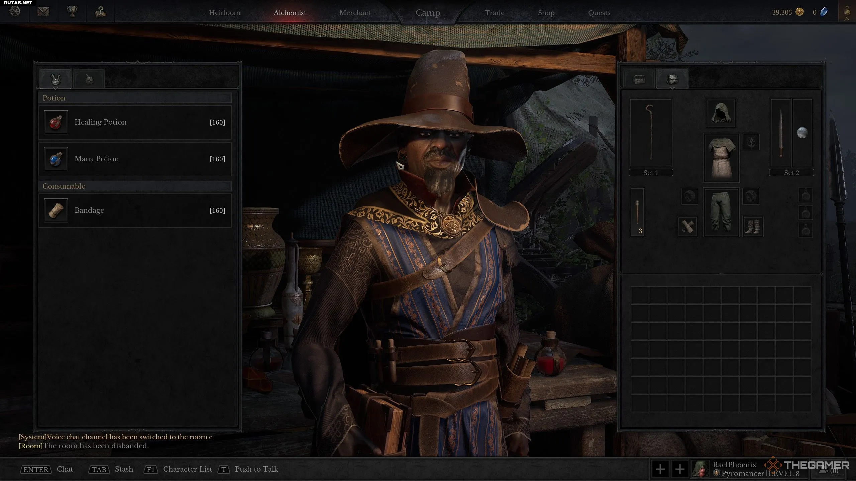Switch to the stash chest tab

point(639,79)
